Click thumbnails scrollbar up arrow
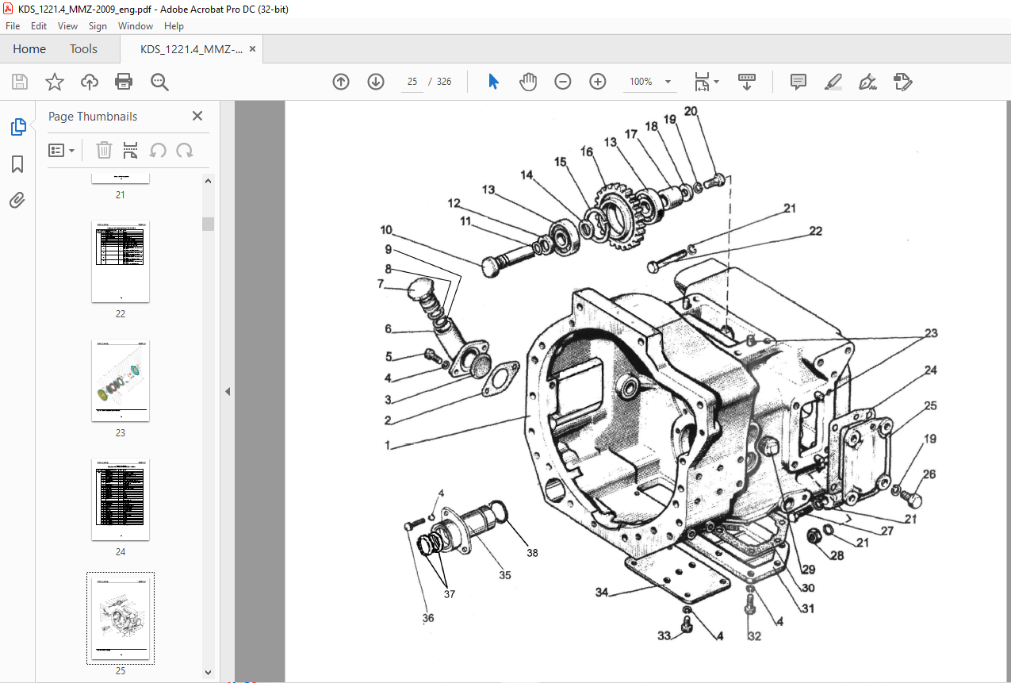 [x=208, y=181]
